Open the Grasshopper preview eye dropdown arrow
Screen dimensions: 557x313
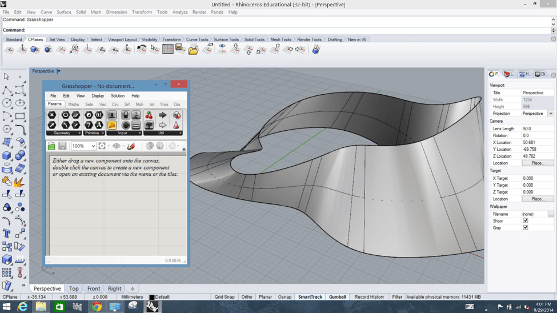(123, 146)
